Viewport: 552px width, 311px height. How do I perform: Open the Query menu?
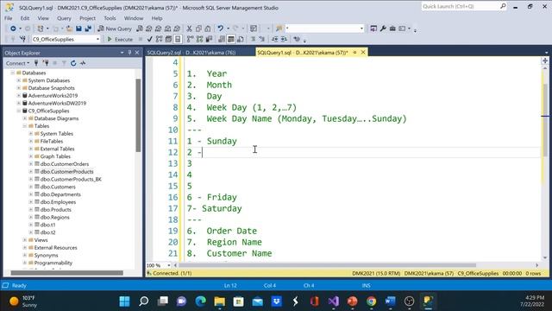[64, 18]
